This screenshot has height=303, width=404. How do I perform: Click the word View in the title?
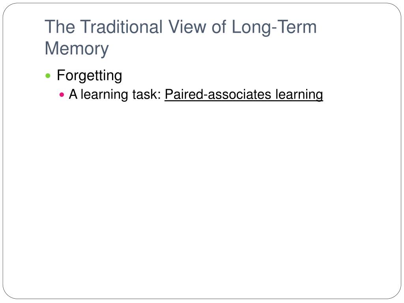click(x=187, y=27)
